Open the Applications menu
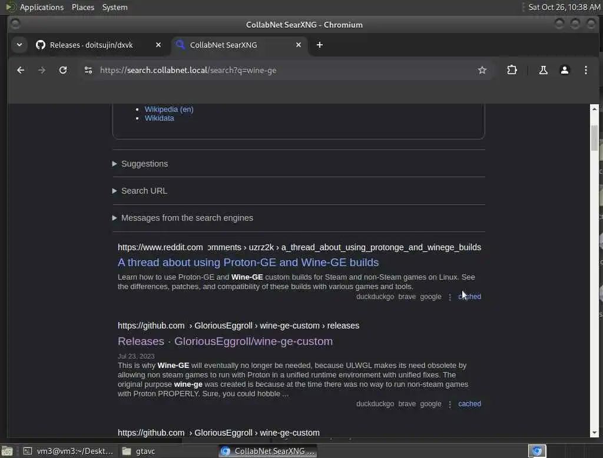The image size is (603, 458). [x=35, y=7]
